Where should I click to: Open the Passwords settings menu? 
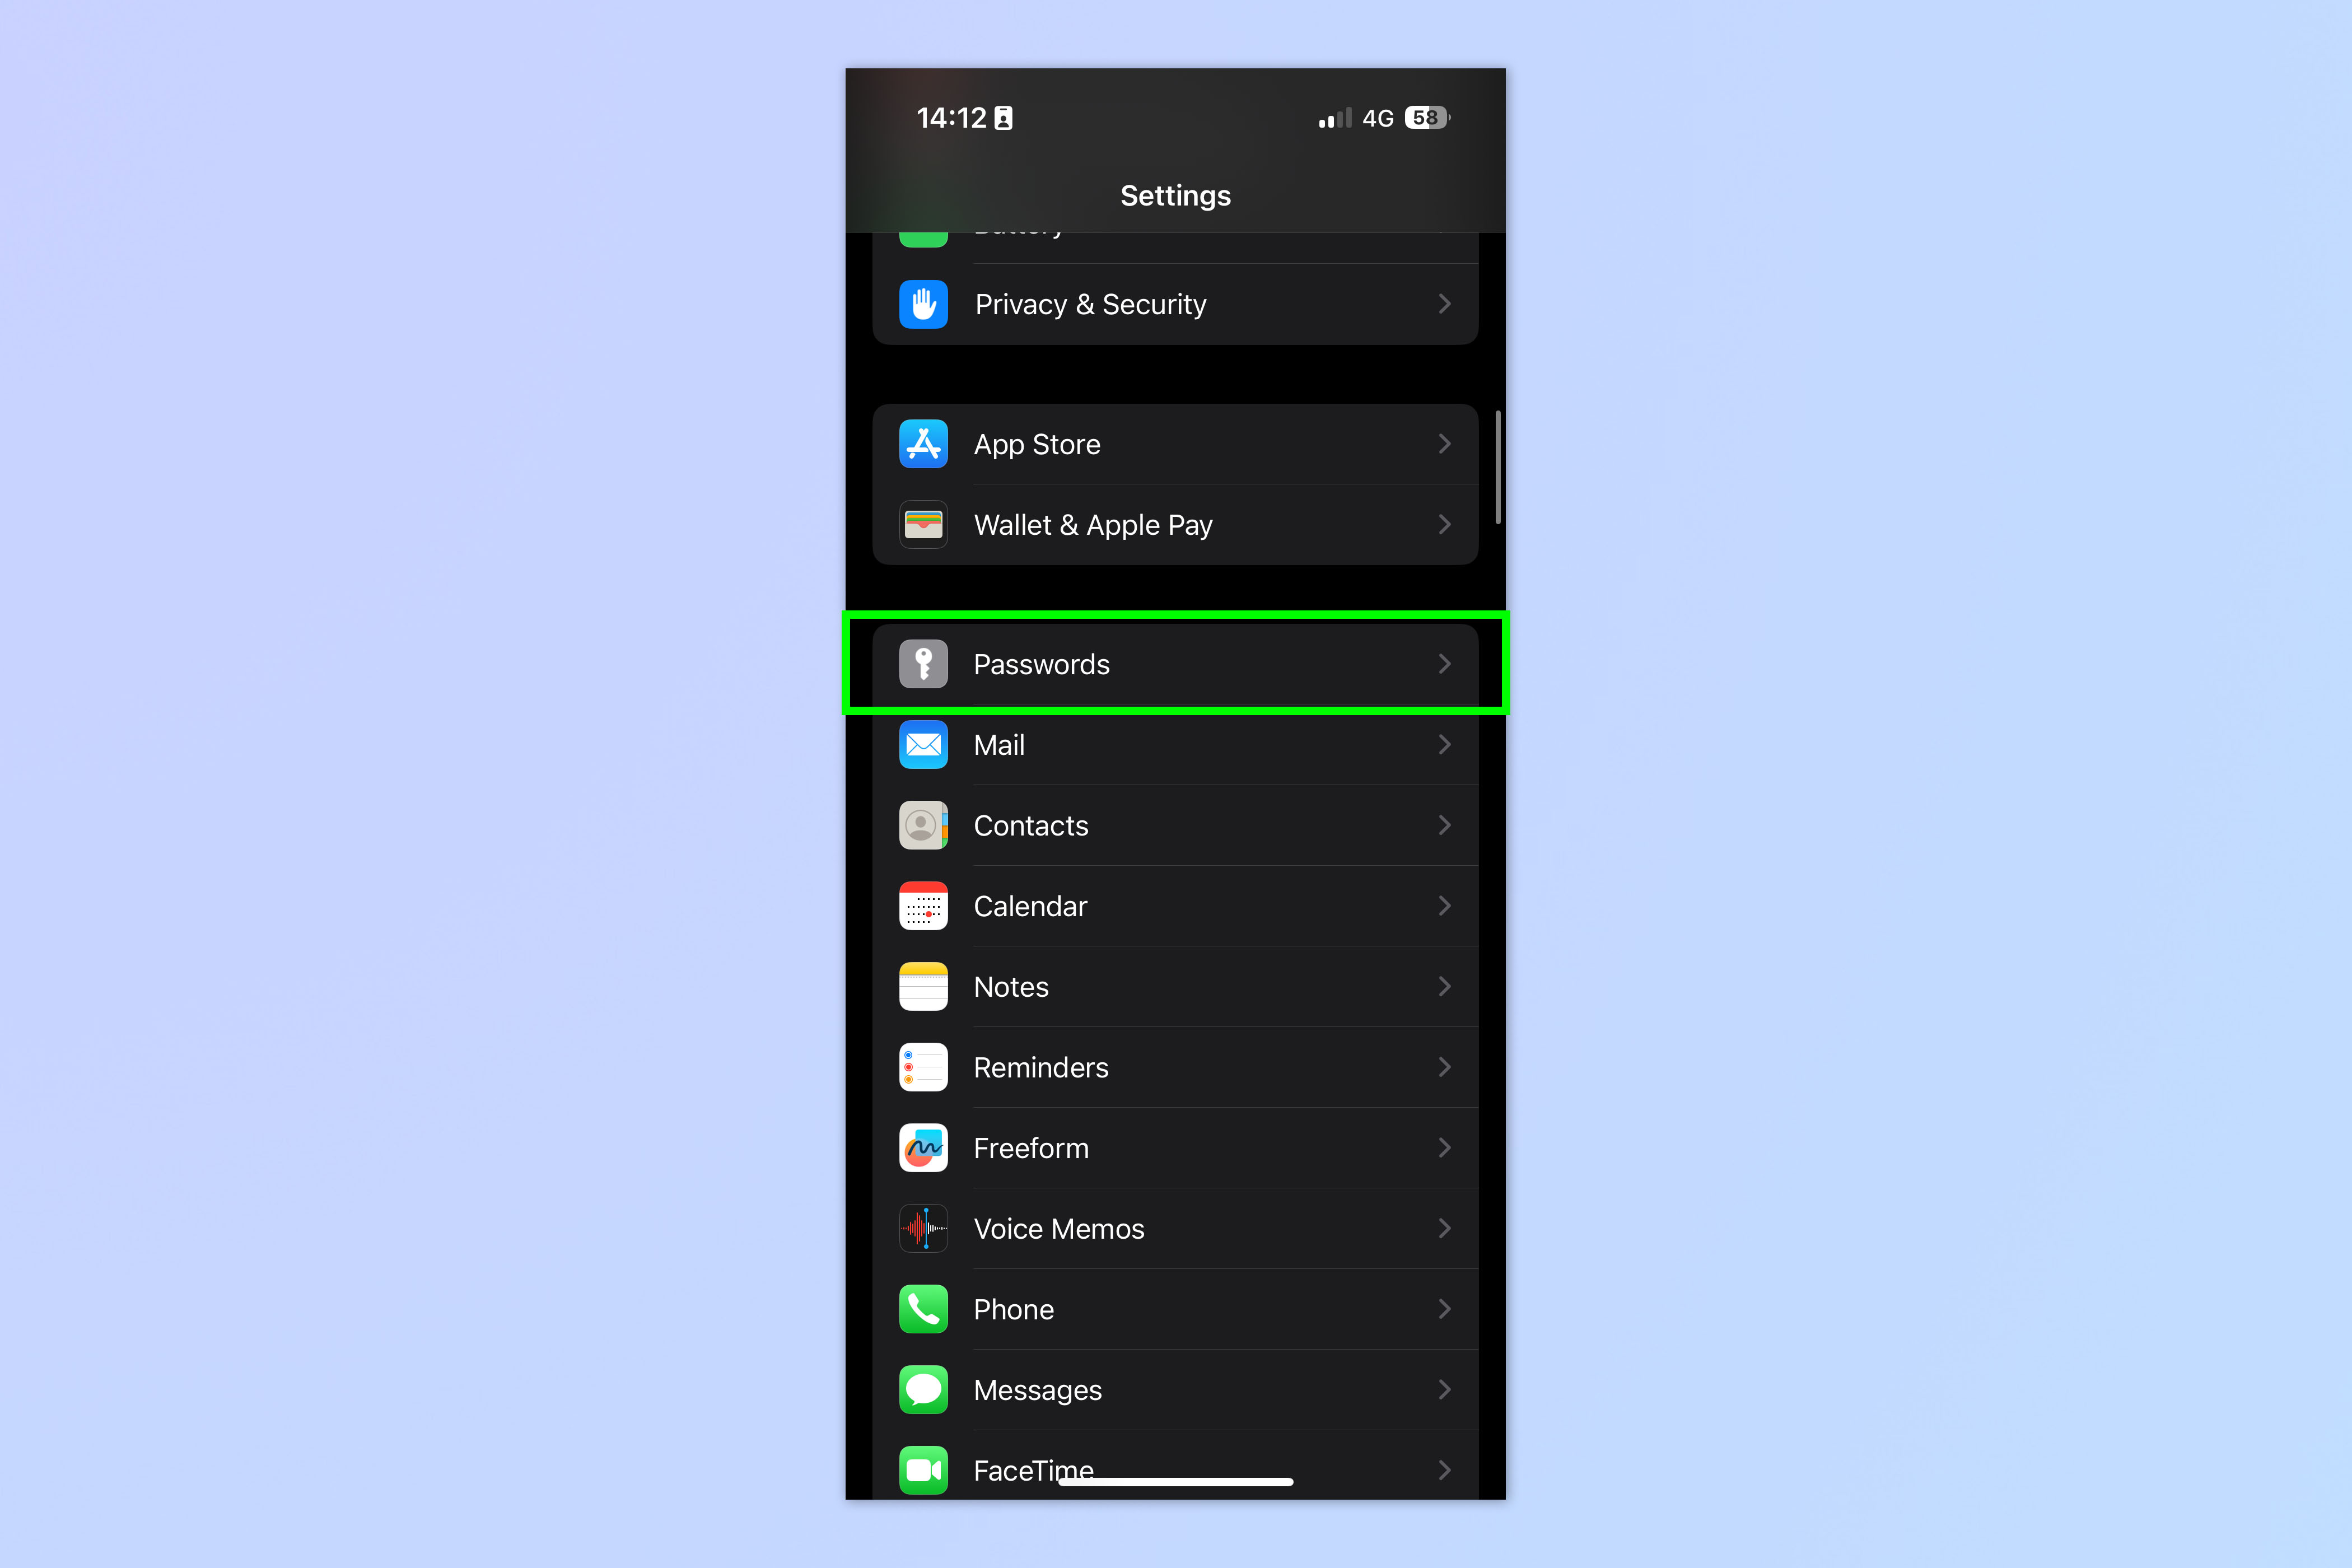pos(1176,663)
